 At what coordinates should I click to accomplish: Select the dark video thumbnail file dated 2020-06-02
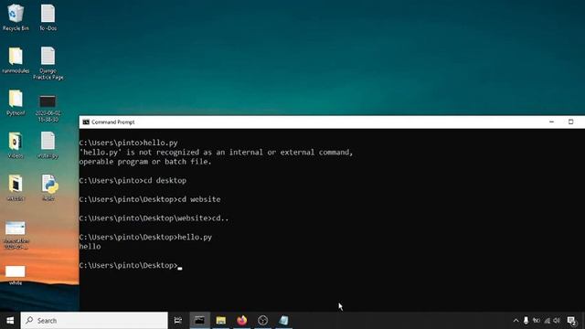(48, 108)
